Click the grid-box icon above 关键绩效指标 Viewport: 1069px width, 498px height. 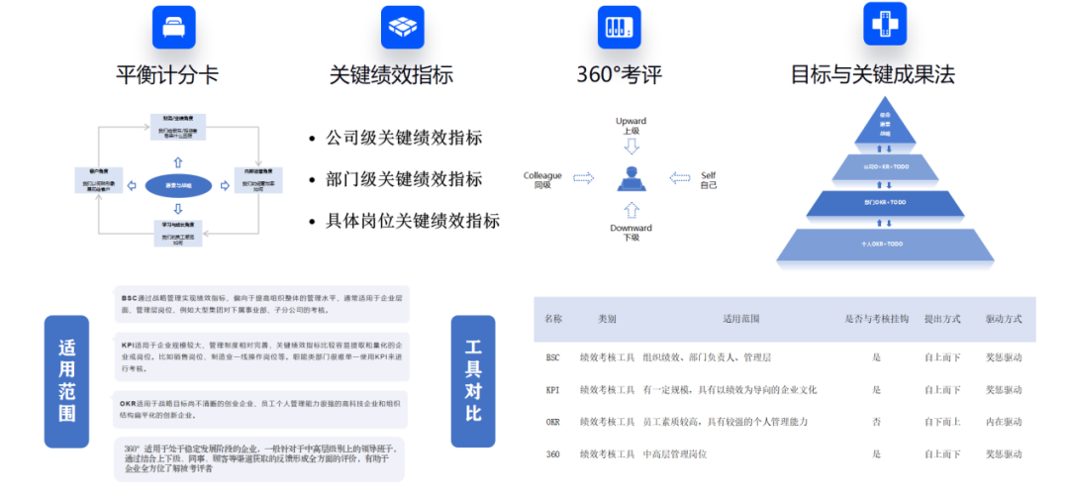403,28
